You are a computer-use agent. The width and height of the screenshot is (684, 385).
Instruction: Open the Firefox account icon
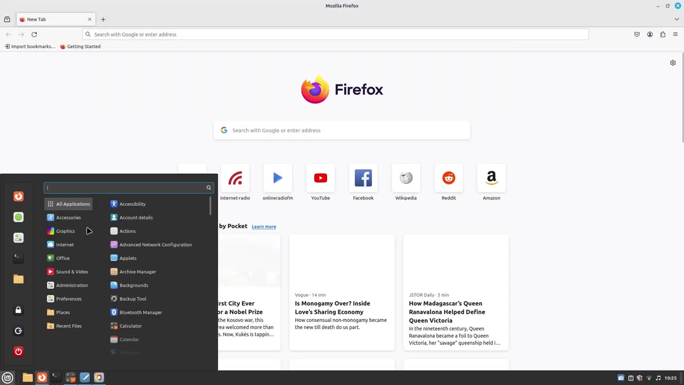point(650,34)
